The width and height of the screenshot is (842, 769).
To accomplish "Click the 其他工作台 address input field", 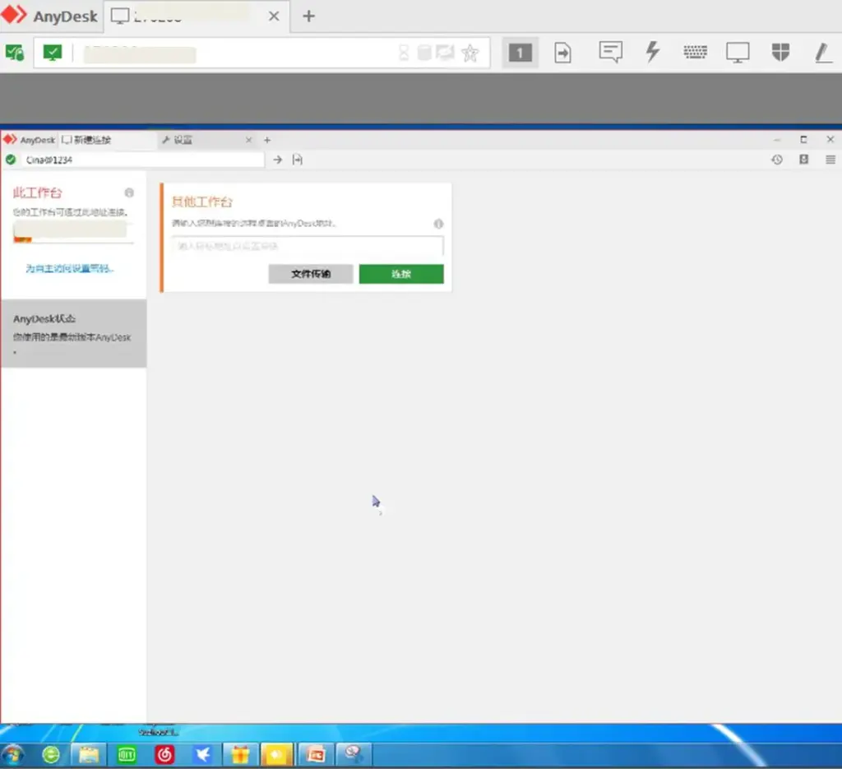I will click(308, 246).
